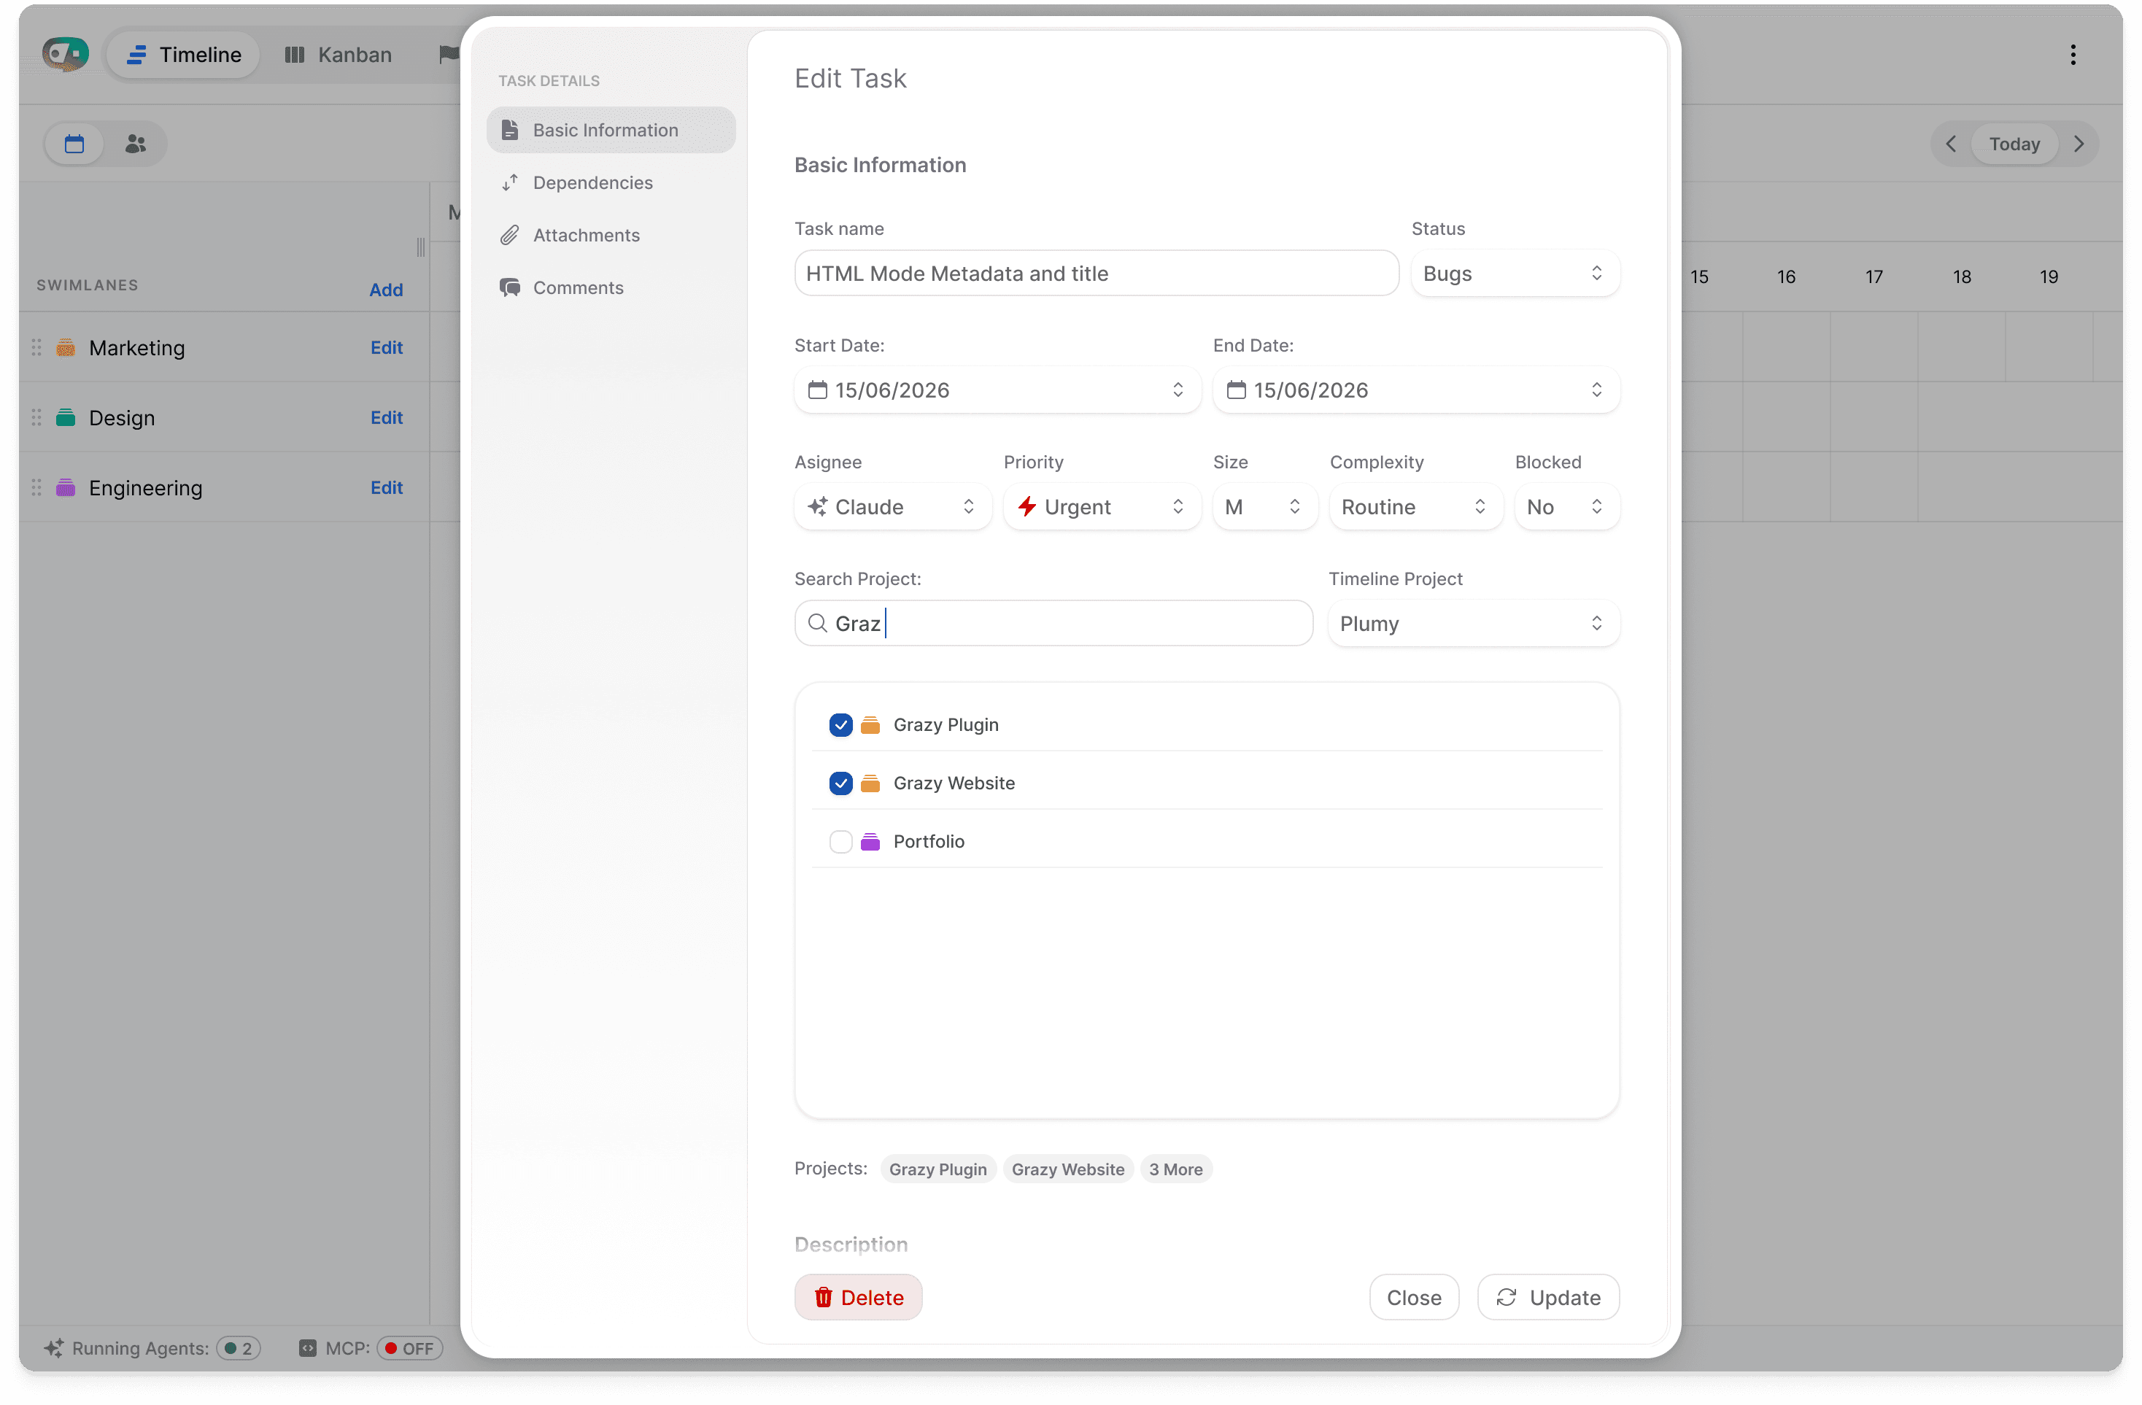Click the Design swimlane folder icon
This screenshot has width=2142, height=1405.
coord(66,417)
